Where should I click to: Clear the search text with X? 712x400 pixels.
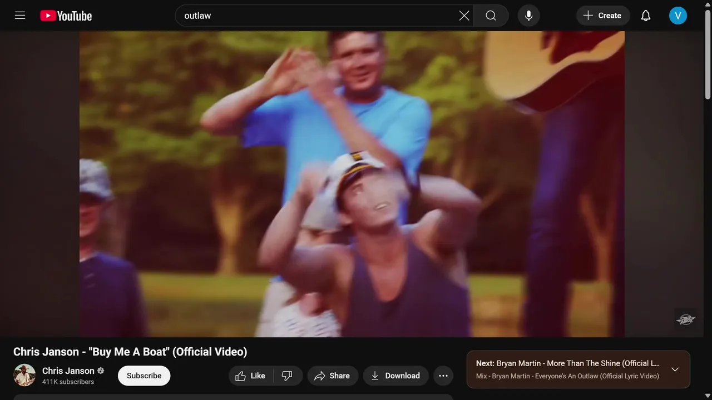(x=464, y=16)
